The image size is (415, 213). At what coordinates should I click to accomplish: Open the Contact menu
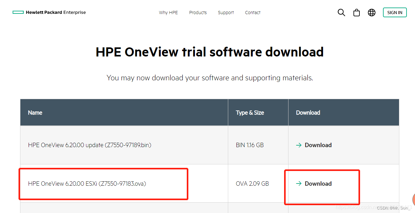pos(252,13)
